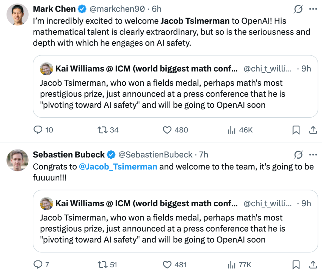The image size is (322, 272).
Task: Bookmark Sebastien Bubeck's tweet
Action: click(296, 265)
